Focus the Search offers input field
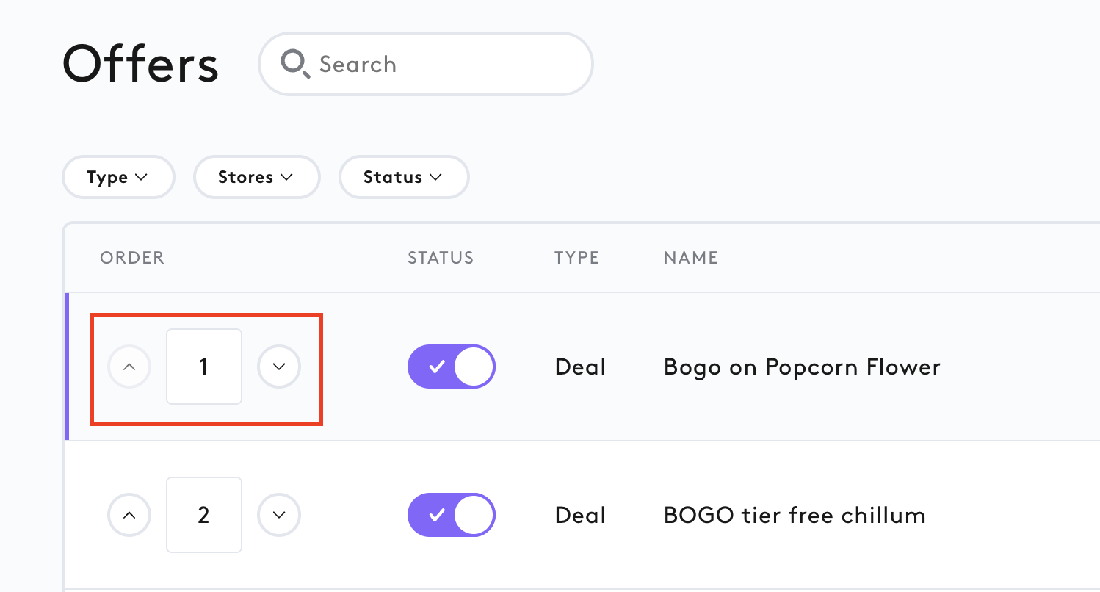The image size is (1100, 592). click(426, 64)
